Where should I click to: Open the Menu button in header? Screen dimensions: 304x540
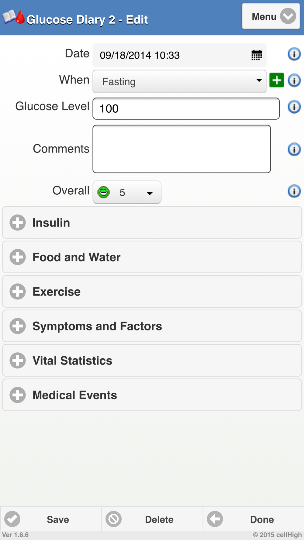point(271,16)
